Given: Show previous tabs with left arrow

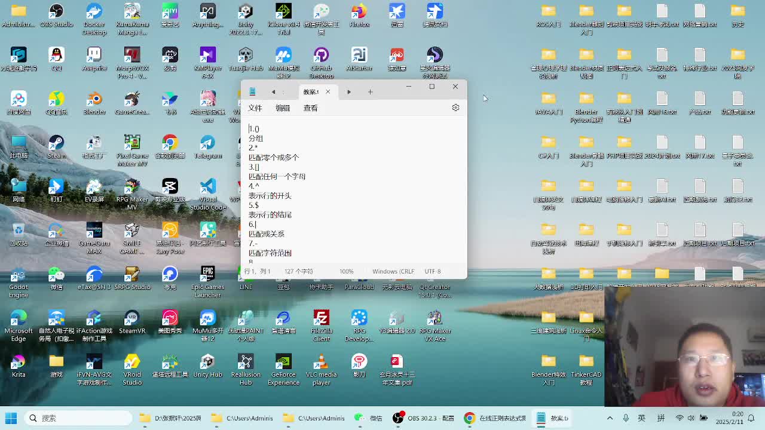Looking at the screenshot, I should (x=273, y=91).
